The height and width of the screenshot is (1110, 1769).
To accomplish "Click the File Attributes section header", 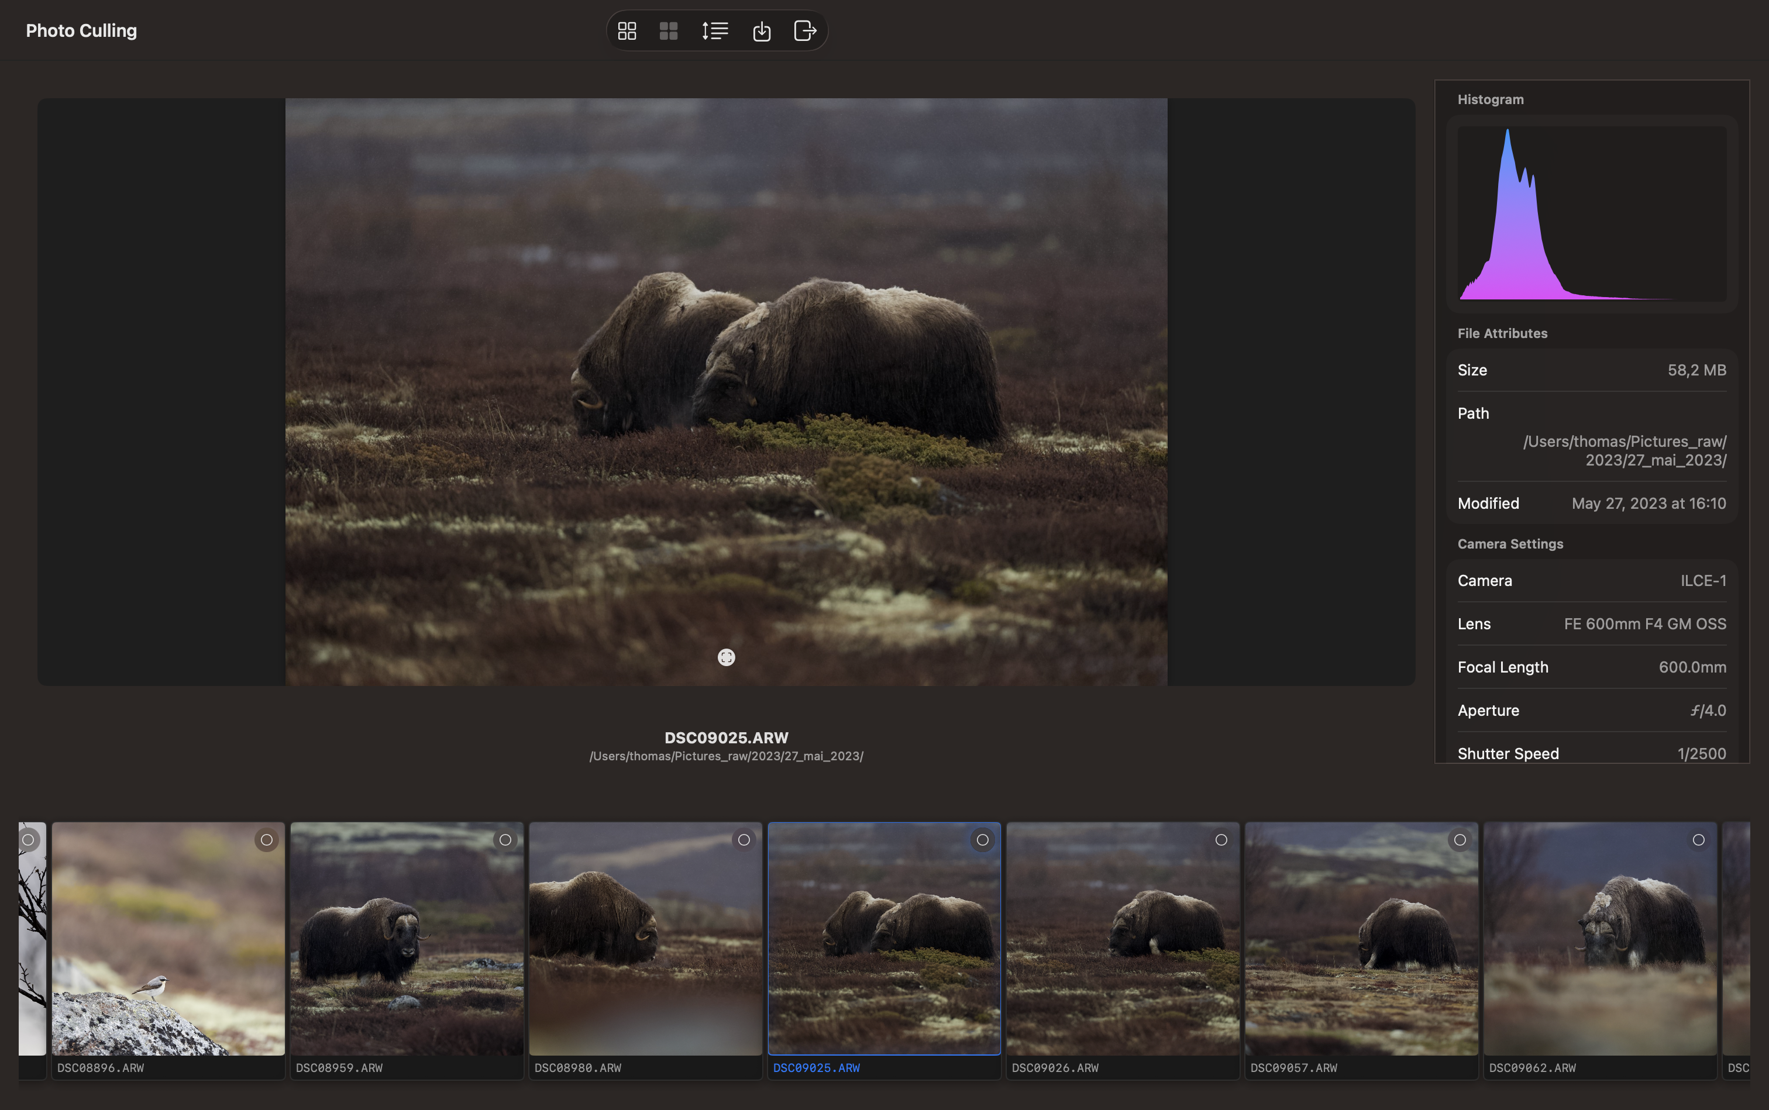I will click(x=1504, y=333).
